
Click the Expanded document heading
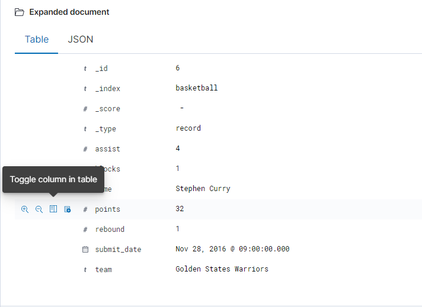coord(69,12)
